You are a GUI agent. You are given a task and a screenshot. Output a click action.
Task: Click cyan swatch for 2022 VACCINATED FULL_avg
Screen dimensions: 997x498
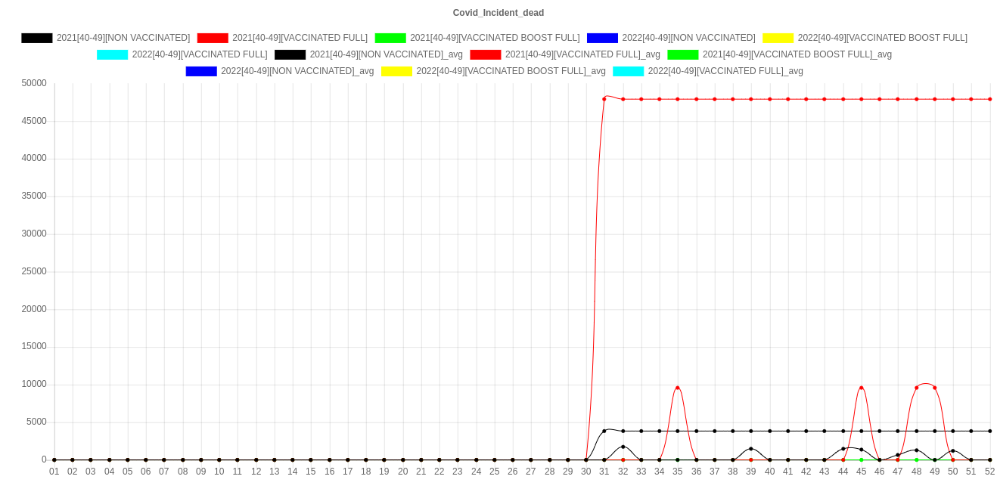point(628,71)
